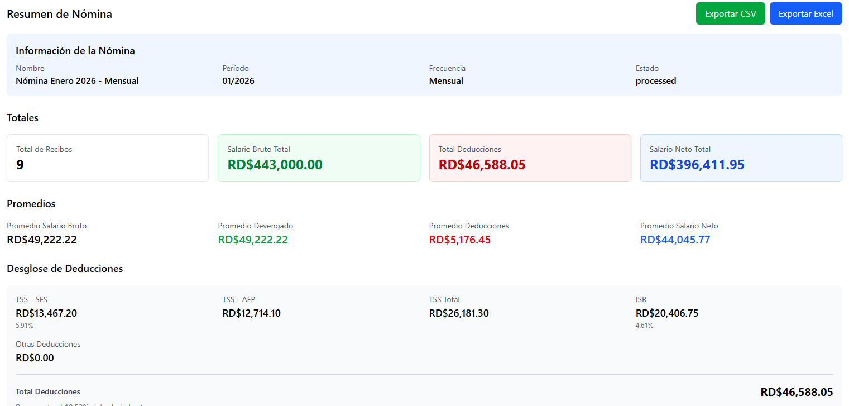Click the ISR amount RD$20,406.75
This screenshot has height=406, width=849.
click(x=666, y=313)
